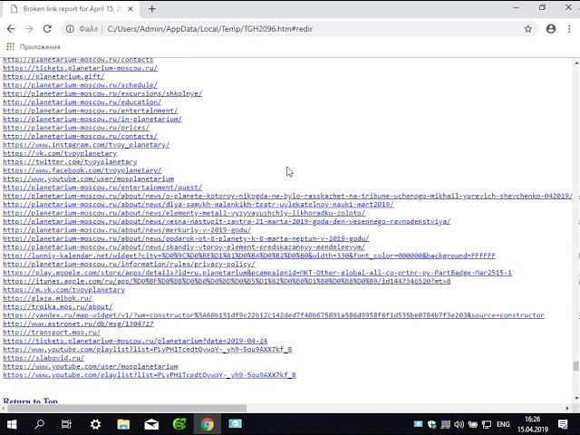This screenshot has height=435, width=580.
Task: Open Windows Security shield tray icon
Action: click(x=431, y=424)
